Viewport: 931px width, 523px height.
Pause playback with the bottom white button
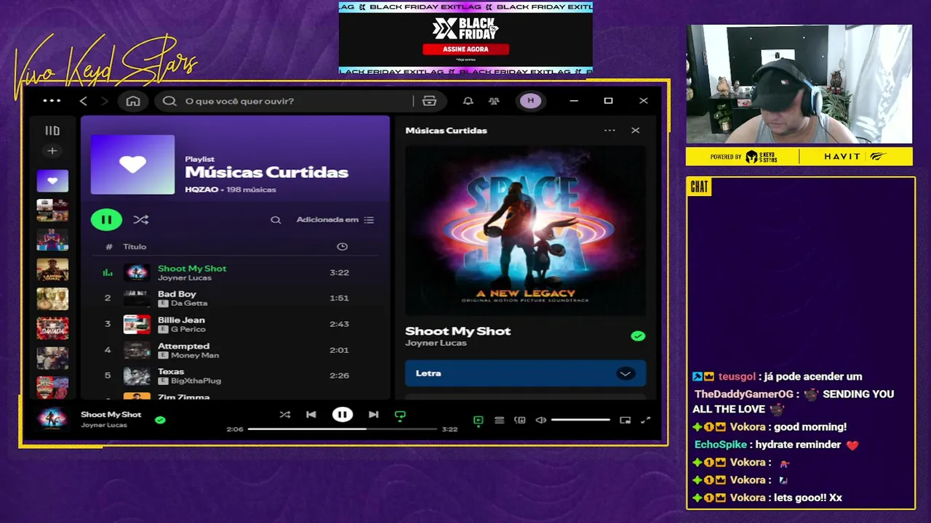pos(343,415)
